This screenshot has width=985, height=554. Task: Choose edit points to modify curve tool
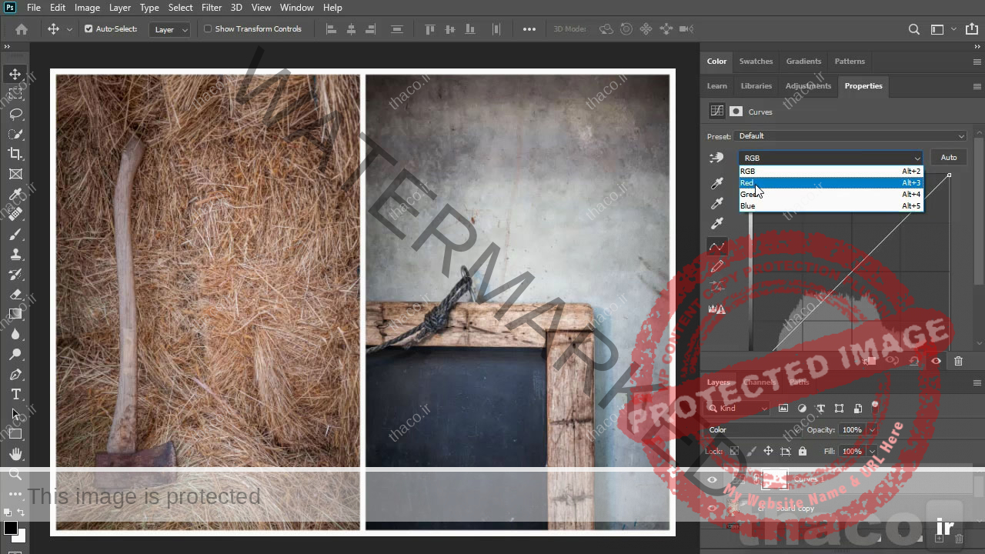point(716,246)
